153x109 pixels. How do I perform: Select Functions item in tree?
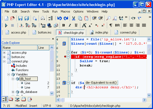coord(22,70)
